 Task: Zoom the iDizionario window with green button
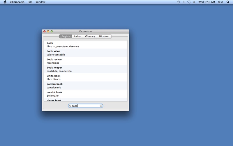pos(52,31)
